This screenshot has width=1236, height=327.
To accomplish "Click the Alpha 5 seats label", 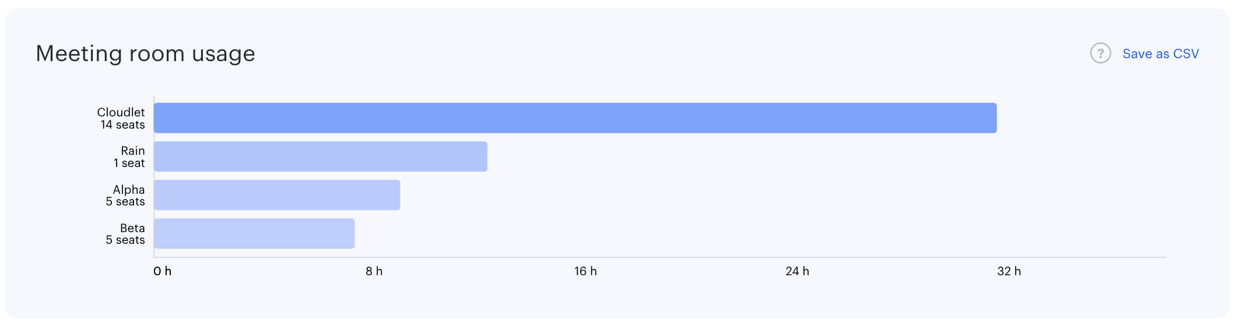I will 125,196.
